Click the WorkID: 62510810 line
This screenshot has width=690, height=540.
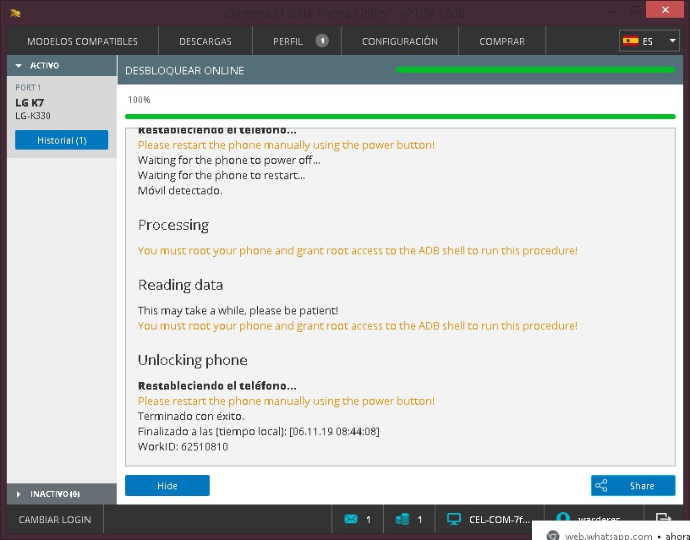[x=183, y=446]
